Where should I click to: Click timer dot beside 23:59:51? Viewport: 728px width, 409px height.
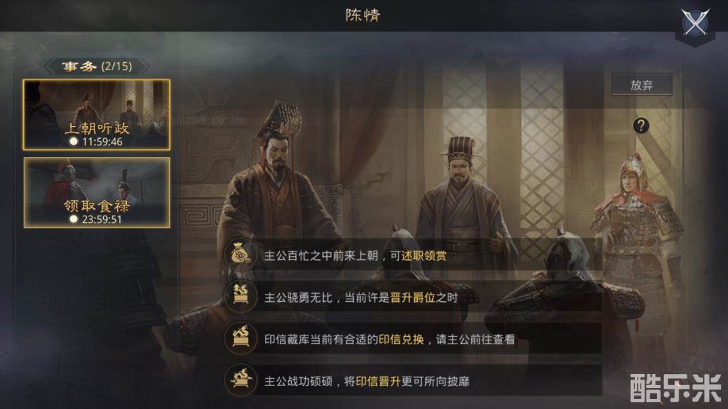click(x=73, y=219)
